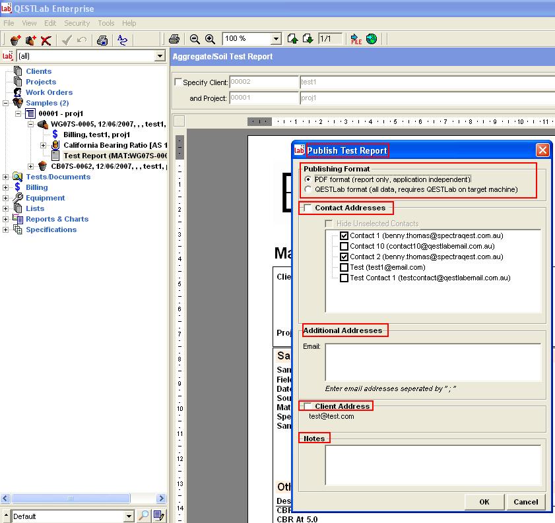Open the 100 % zoom dropdown

pyautogui.click(x=276, y=40)
